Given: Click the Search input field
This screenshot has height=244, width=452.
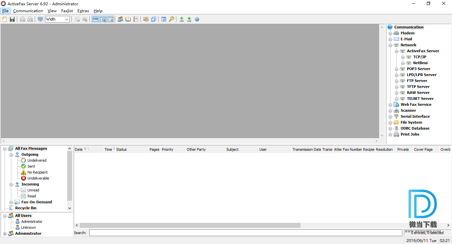Looking at the screenshot, I should click(246, 233).
